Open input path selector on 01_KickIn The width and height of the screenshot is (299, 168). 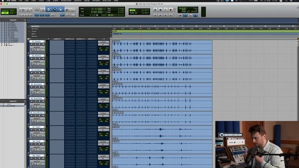pos(104,42)
